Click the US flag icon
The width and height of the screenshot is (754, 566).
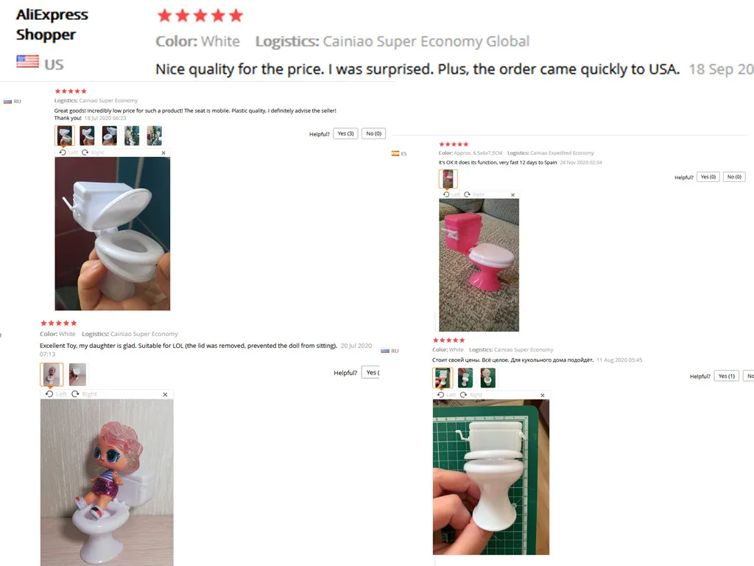tap(27, 62)
